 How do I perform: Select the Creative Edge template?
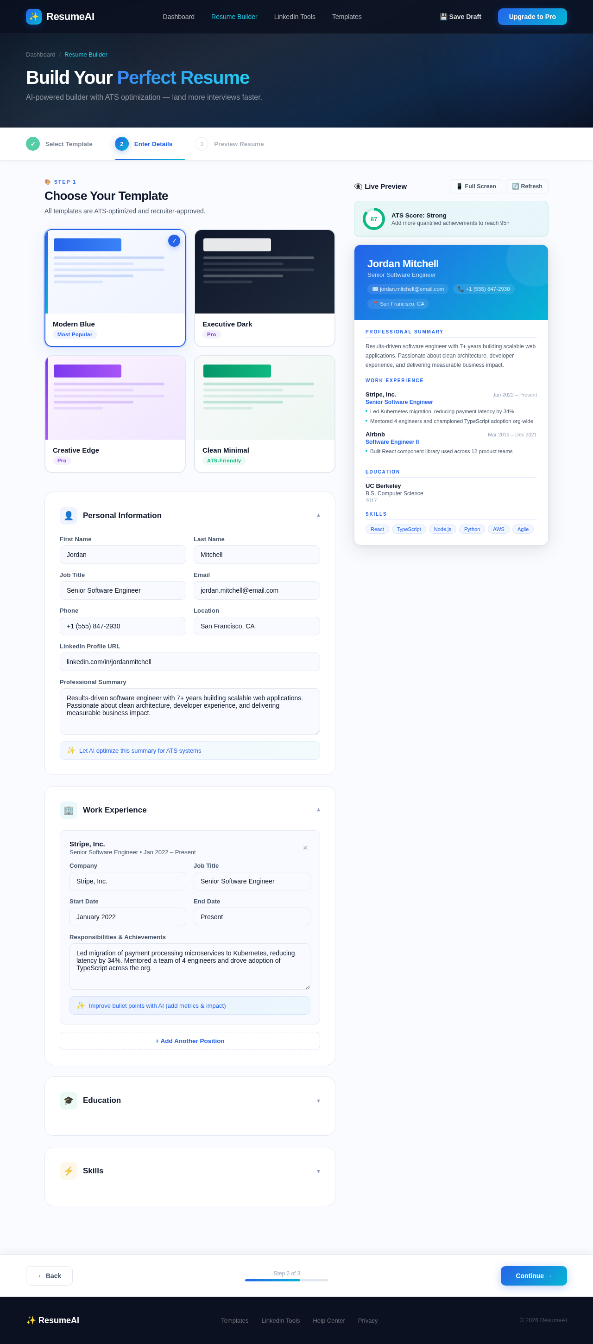[x=115, y=414]
